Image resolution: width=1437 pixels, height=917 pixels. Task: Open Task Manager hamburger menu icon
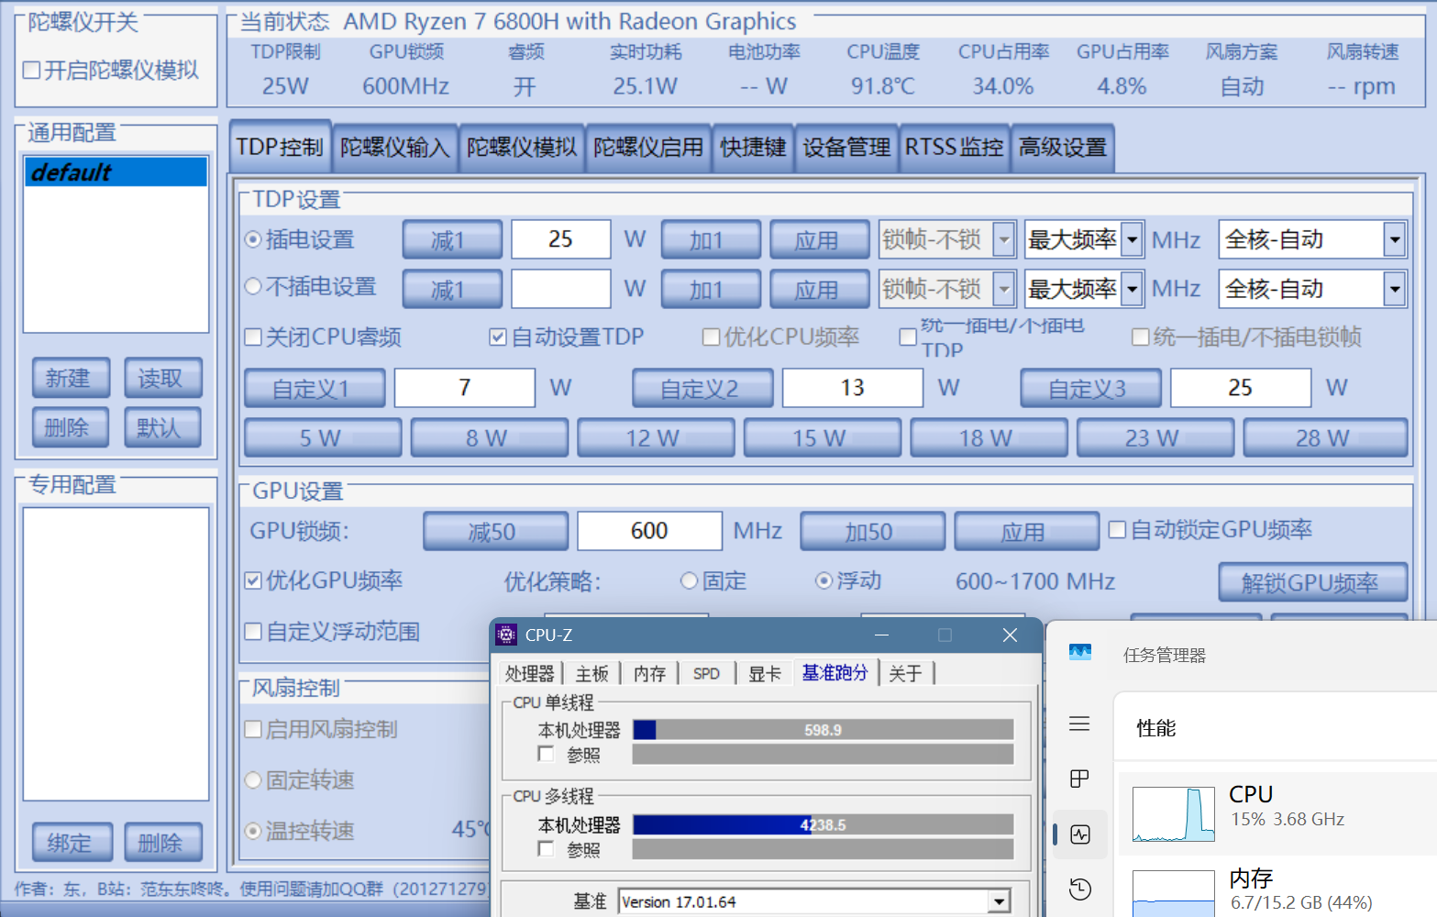[1079, 724]
